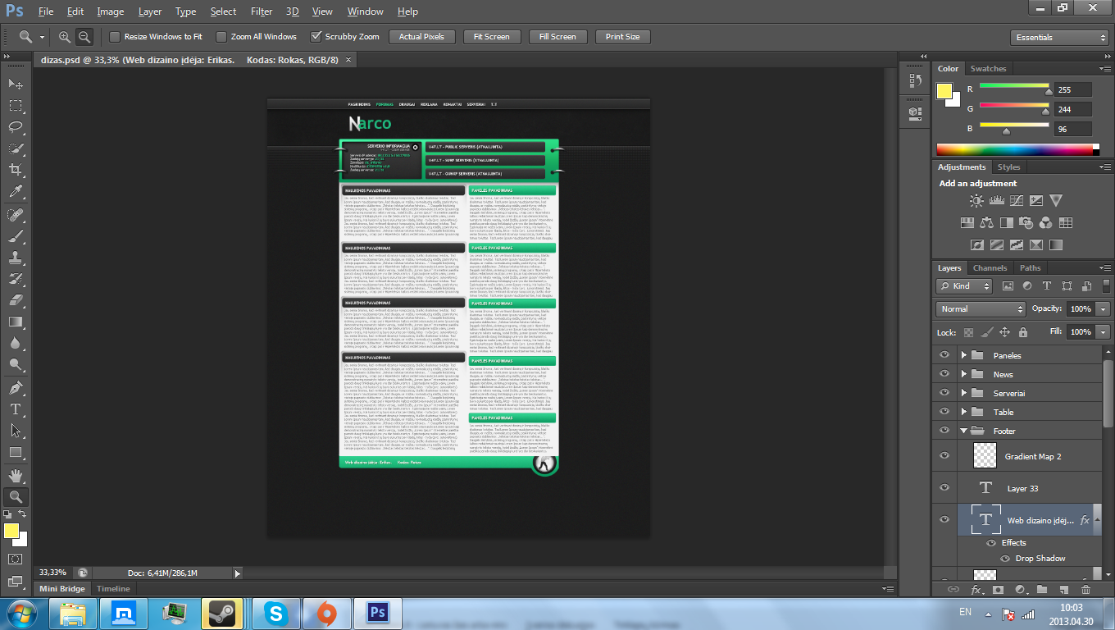Select the Move tool
Screen dimensions: 1115x630
tap(16, 84)
